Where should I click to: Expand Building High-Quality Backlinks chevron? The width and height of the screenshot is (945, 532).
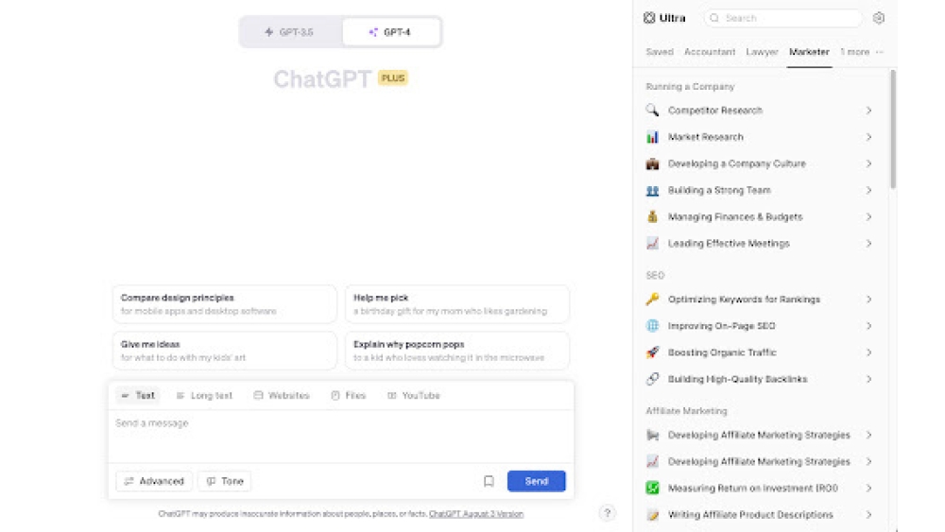coord(868,379)
